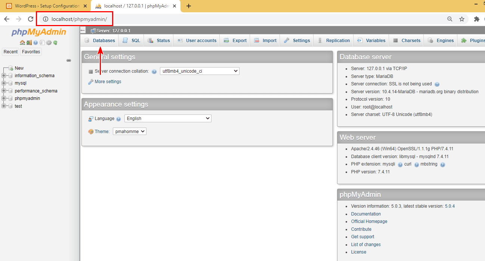Open the browser extensions puzzle icon
Screen dimensions: 485x261
pyautogui.click(x=476, y=19)
